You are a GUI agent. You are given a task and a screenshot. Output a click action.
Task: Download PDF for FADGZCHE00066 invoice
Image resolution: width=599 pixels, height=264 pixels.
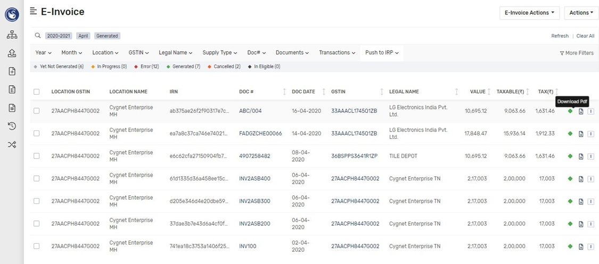(x=581, y=134)
